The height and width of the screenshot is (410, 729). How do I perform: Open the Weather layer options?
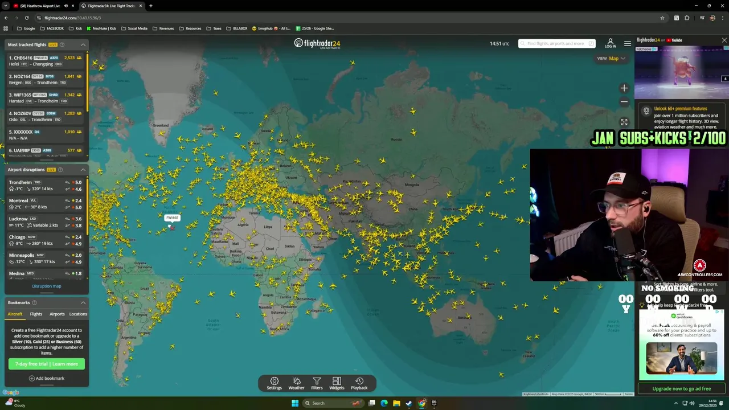(x=296, y=383)
